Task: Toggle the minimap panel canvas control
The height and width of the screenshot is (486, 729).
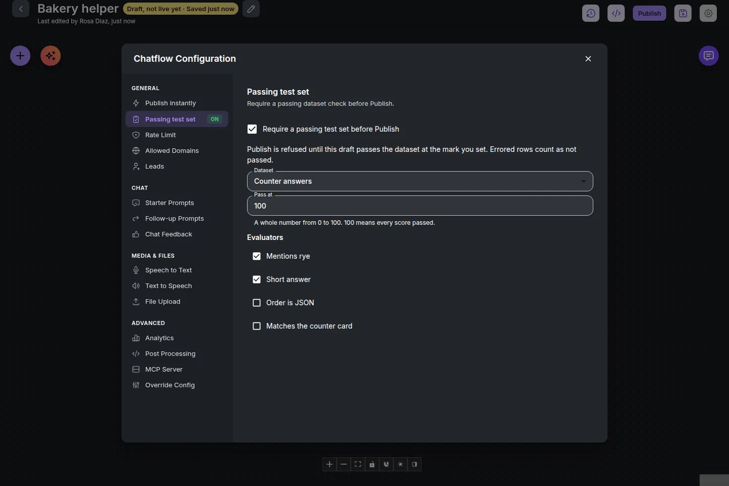Action: coord(415,464)
